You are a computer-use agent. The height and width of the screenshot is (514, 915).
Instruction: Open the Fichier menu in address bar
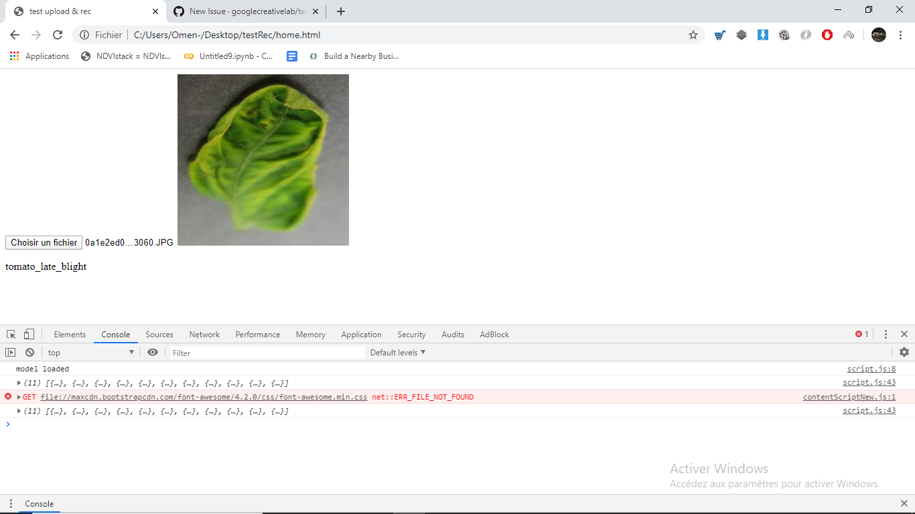102,35
